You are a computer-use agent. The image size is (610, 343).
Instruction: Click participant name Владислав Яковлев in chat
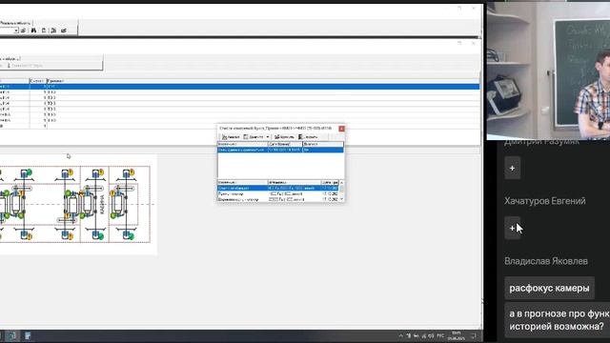pyautogui.click(x=546, y=261)
